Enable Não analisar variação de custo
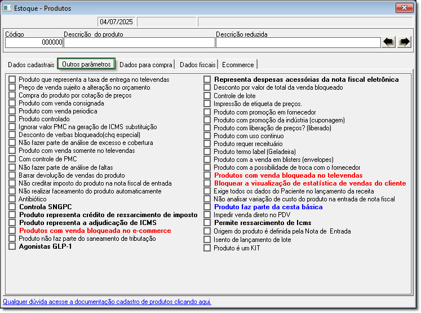Screen dimensions: 421x313 207,199
